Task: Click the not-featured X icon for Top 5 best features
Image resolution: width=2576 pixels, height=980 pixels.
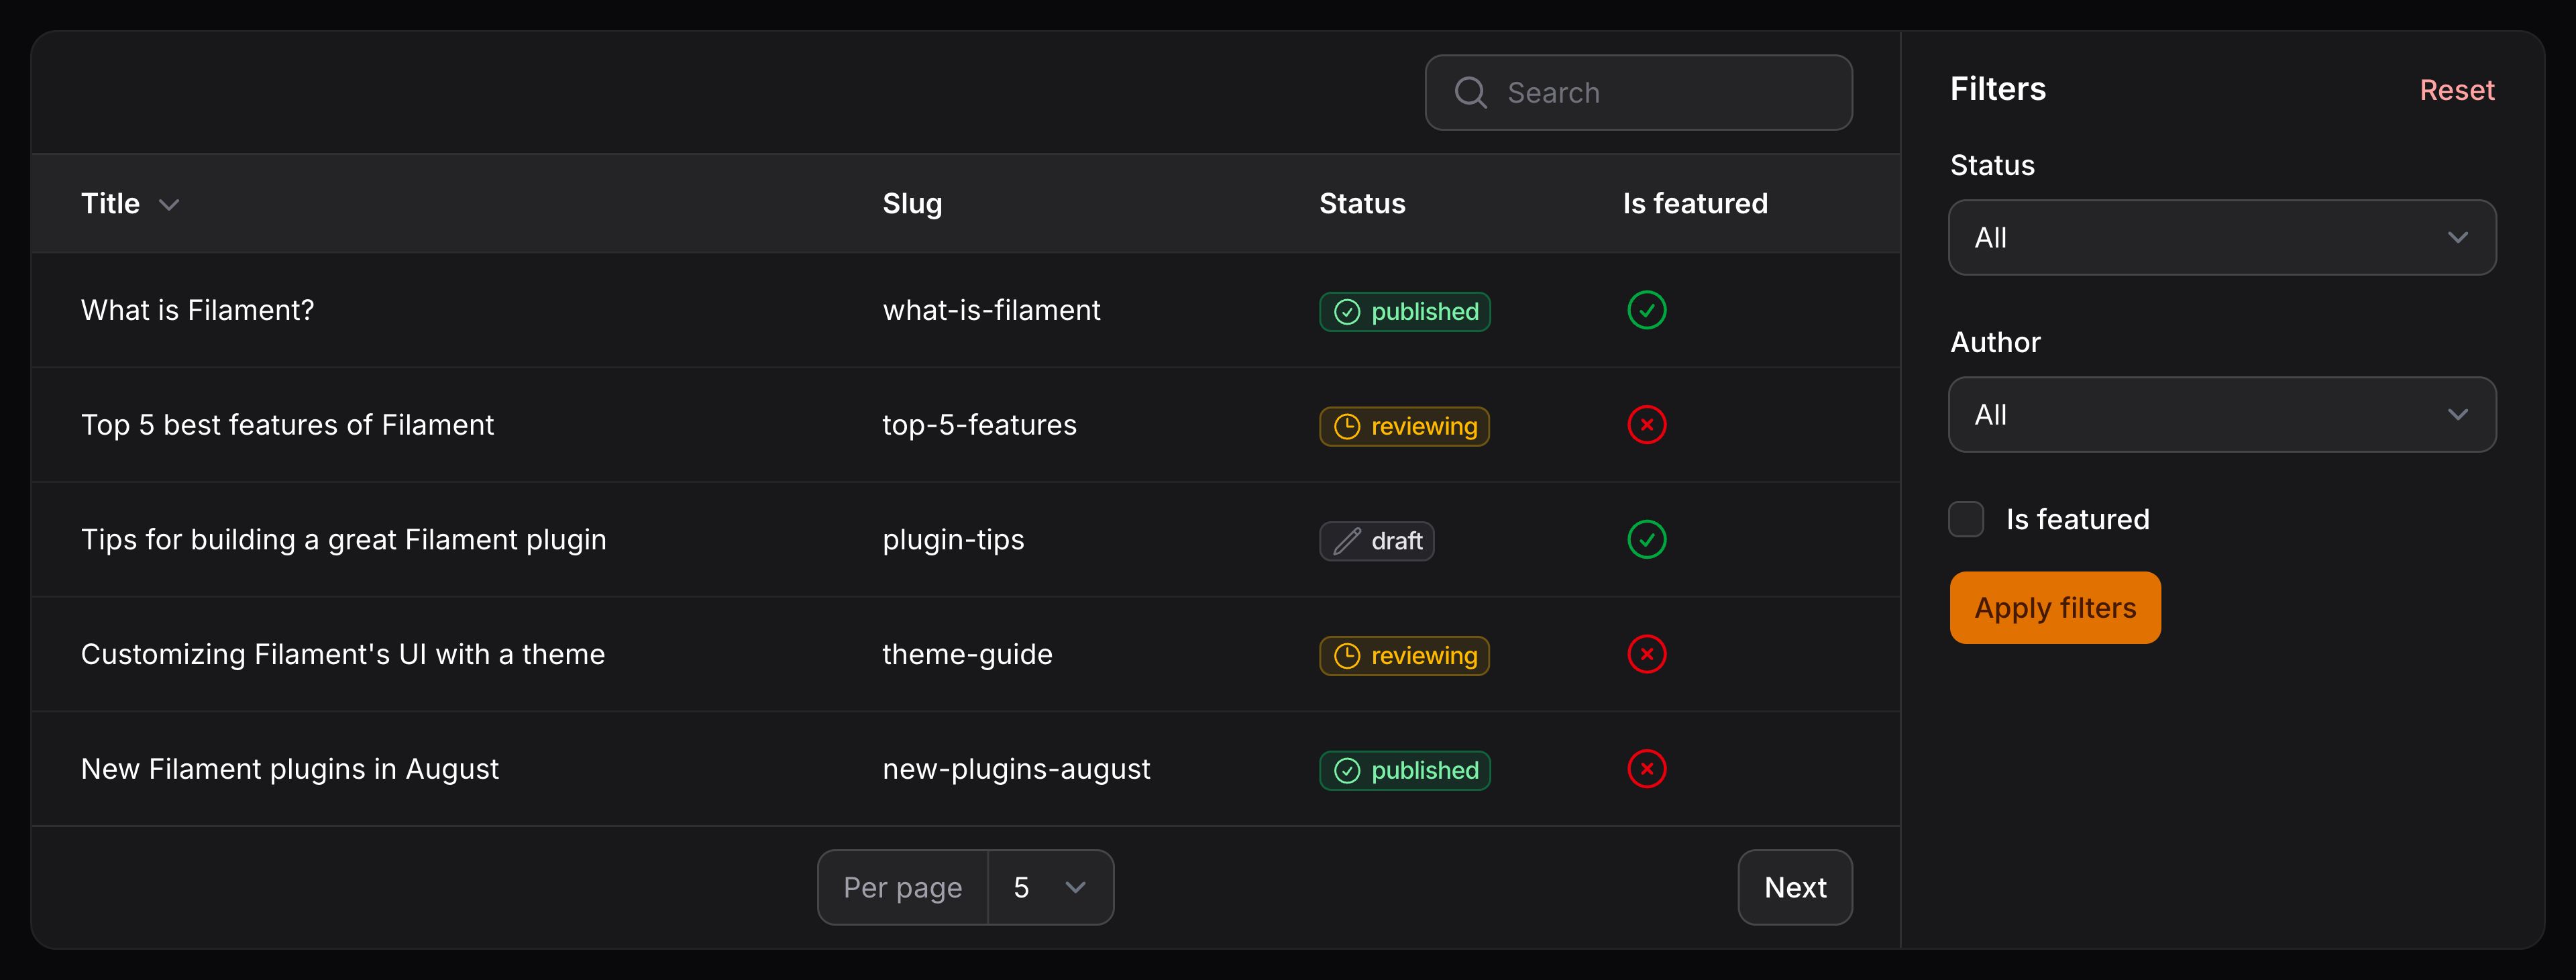Action: tap(1646, 425)
